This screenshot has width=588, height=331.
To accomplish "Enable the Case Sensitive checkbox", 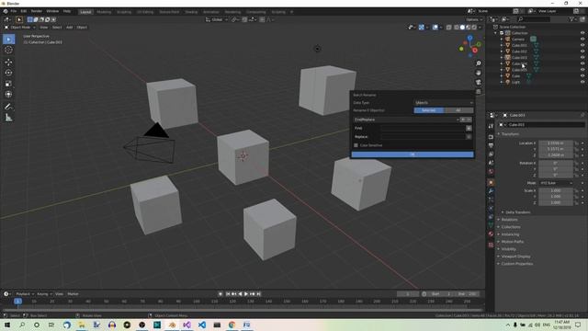I will tap(356, 145).
